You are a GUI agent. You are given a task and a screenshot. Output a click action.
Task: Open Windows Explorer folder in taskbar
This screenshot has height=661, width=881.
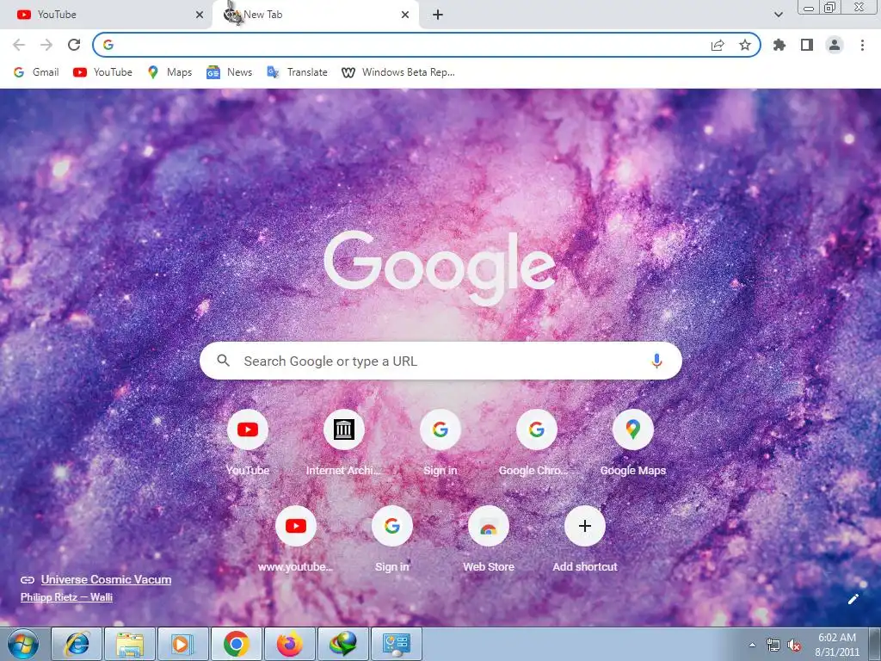pyautogui.click(x=130, y=644)
